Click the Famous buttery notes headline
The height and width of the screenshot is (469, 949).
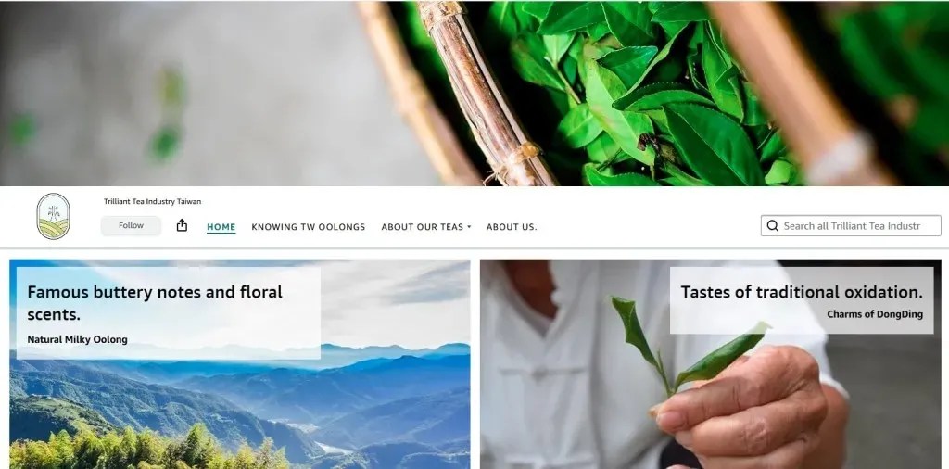point(155,303)
